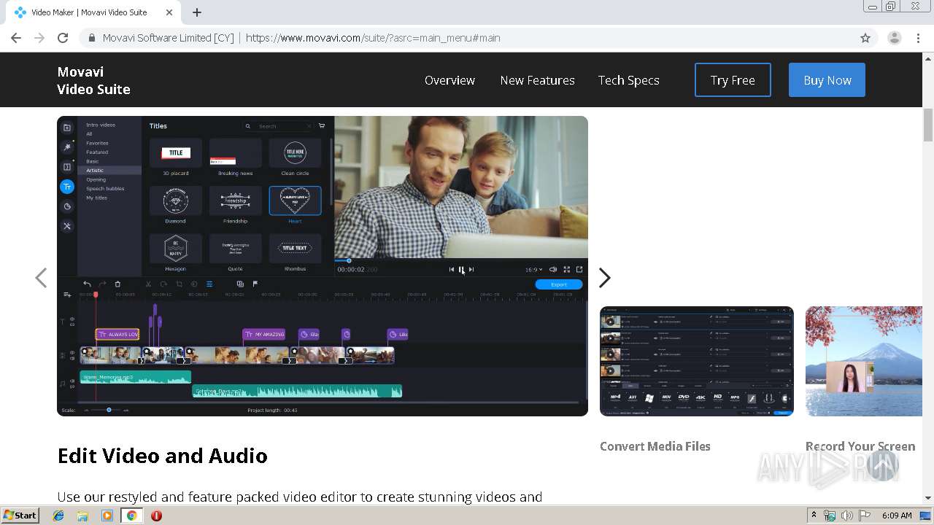Click the marker flag icon in timeline toolbar

255,284
